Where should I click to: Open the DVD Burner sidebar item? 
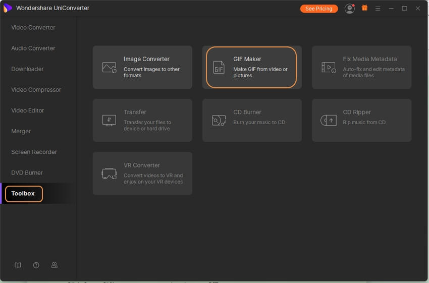pyautogui.click(x=27, y=173)
